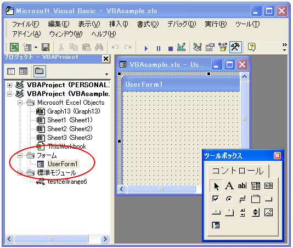
Task: Pick the ComboBox control
Action: (256, 186)
